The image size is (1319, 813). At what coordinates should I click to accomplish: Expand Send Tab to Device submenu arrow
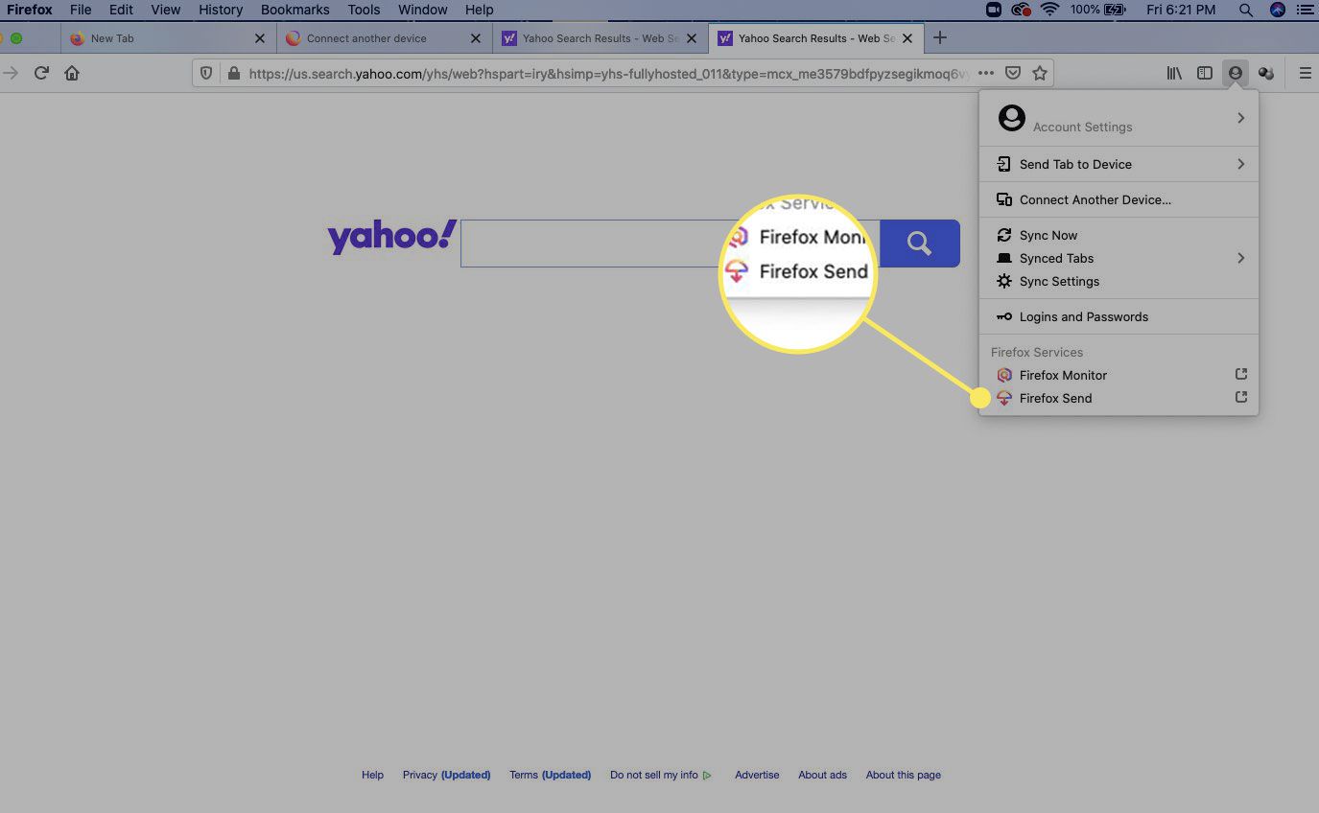click(1241, 164)
